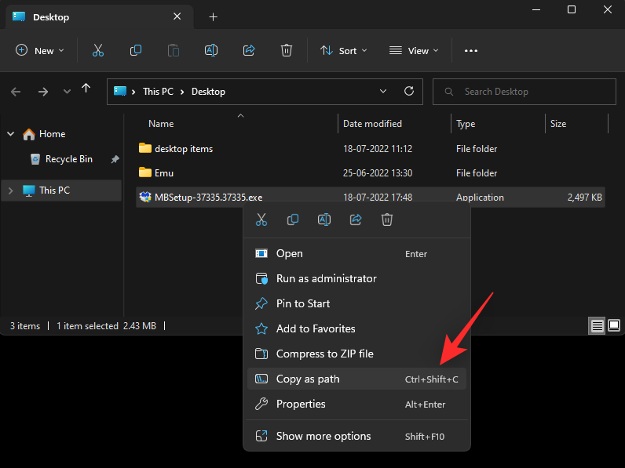Click the Share icon in the toolbar
This screenshot has height=468, width=625.
(x=249, y=50)
